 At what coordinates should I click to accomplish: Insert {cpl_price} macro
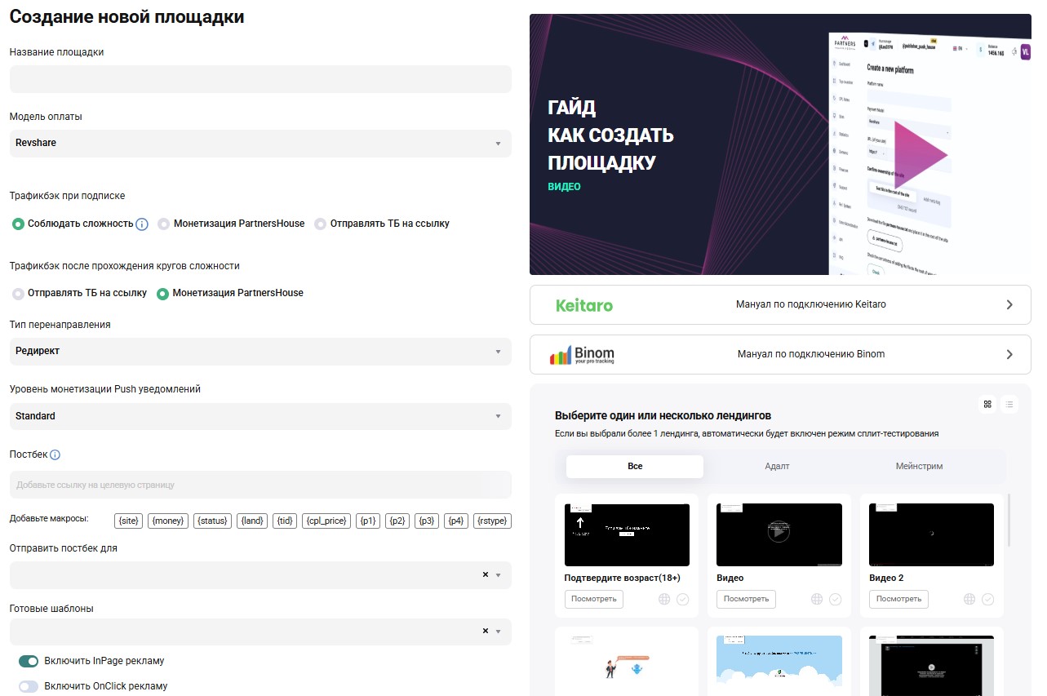[326, 521]
